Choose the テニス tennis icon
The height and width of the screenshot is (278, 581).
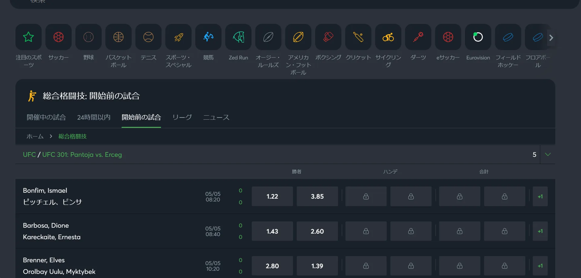point(148,37)
